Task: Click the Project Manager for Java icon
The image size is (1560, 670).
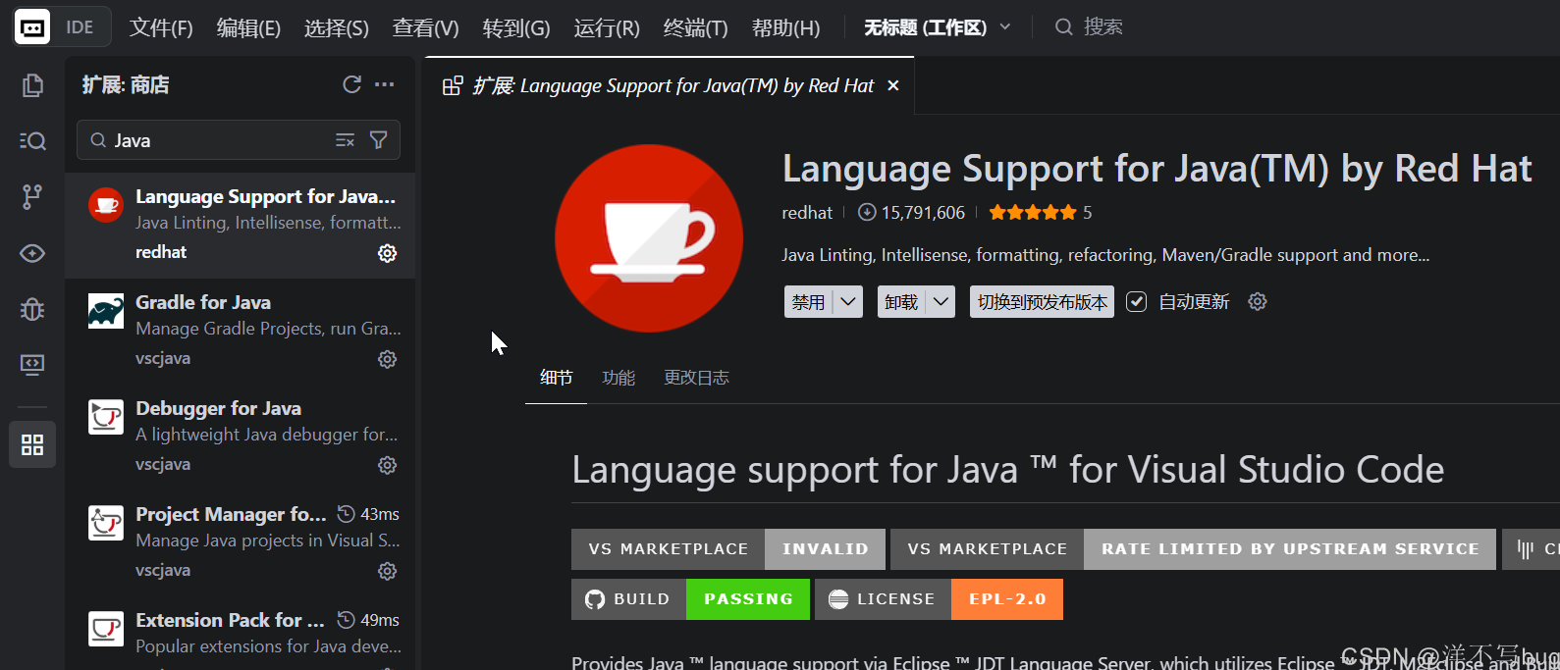Action: pyautogui.click(x=106, y=523)
